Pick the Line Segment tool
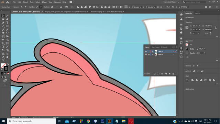The width and height of the screenshot is (220, 124). tap(3, 26)
